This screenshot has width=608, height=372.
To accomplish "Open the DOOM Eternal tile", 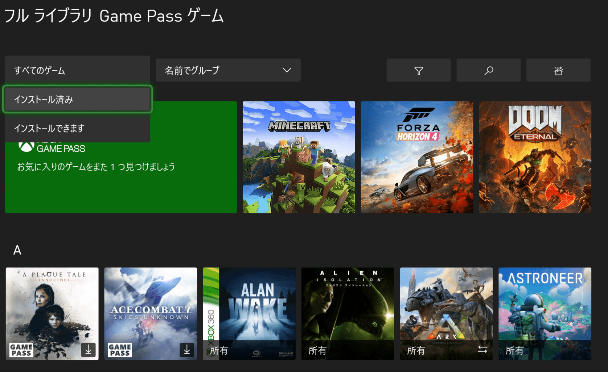I will pos(535,157).
